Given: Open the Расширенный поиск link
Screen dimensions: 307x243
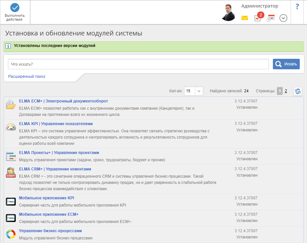Looking at the screenshot, I should point(27,77).
